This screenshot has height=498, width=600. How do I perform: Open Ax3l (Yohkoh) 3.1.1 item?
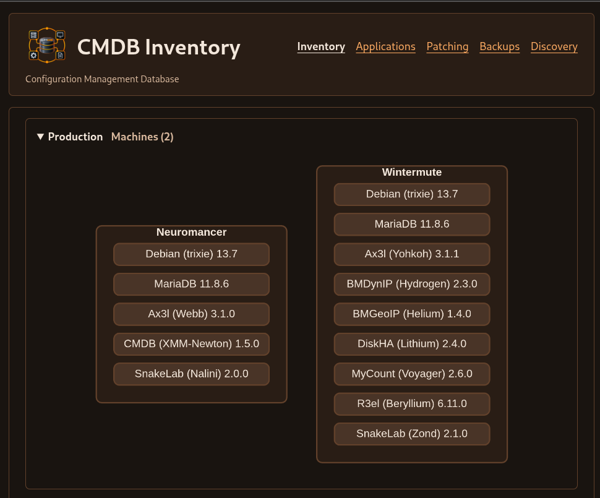coord(412,254)
